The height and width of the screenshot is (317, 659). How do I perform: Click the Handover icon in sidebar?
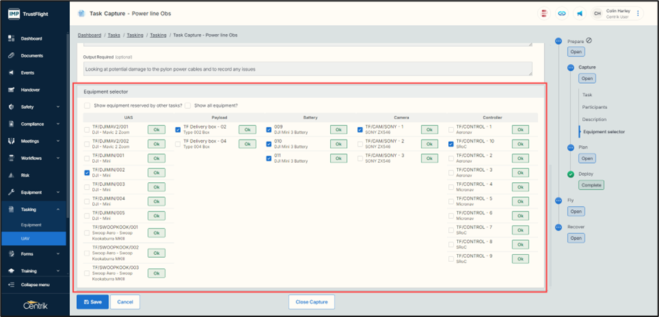tap(12, 90)
